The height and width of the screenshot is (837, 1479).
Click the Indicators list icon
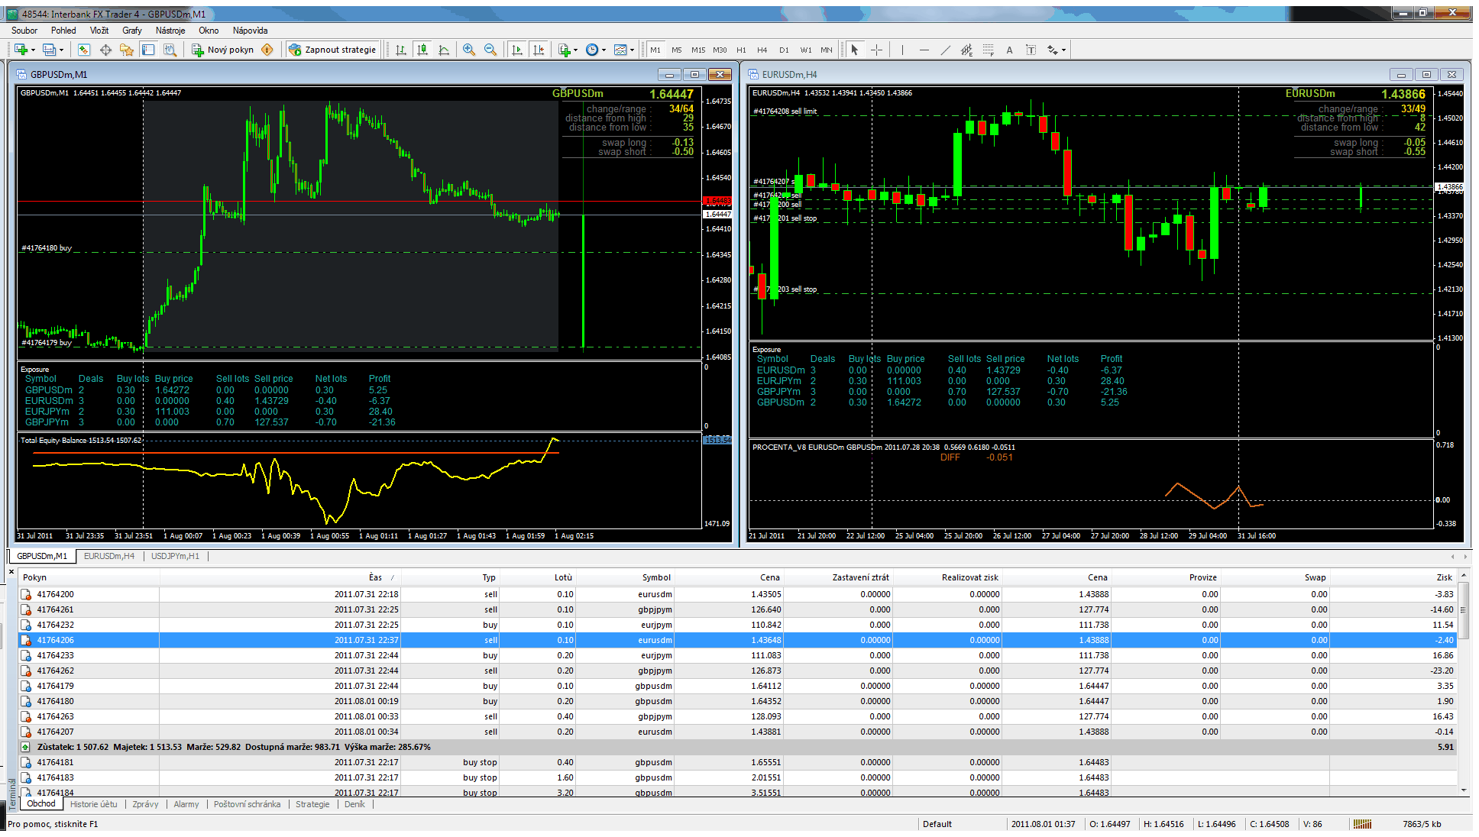564,50
